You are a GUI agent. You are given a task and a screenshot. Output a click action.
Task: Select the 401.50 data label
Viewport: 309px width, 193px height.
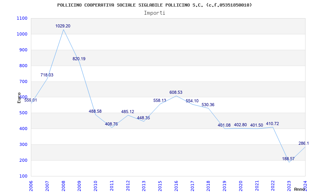pyautogui.click(x=256, y=125)
